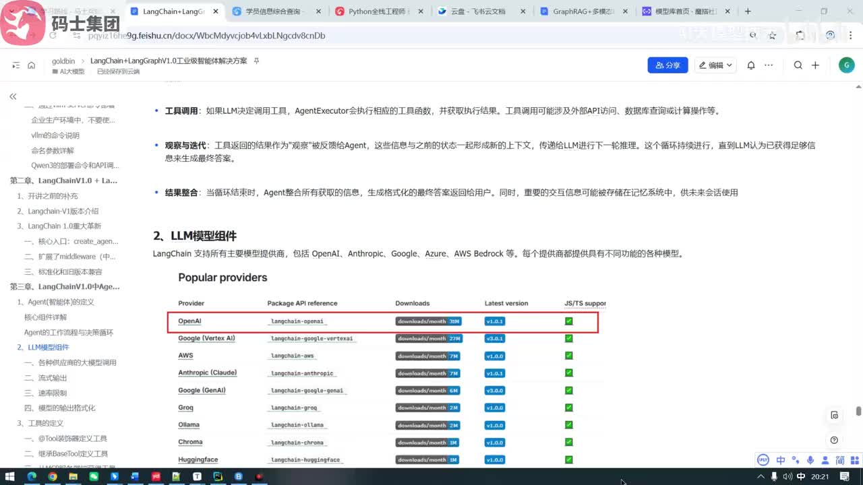Click the blue 分享 share button
Image resolution: width=863 pixels, height=485 pixels.
(x=667, y=65)
